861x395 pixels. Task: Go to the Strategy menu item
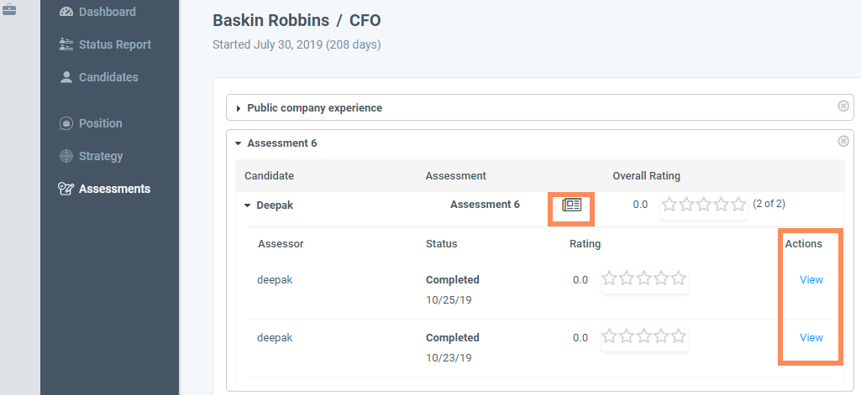coord(101,156)
